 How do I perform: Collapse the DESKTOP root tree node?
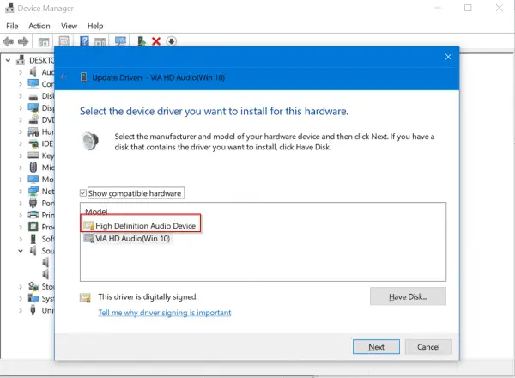point(9,60)
